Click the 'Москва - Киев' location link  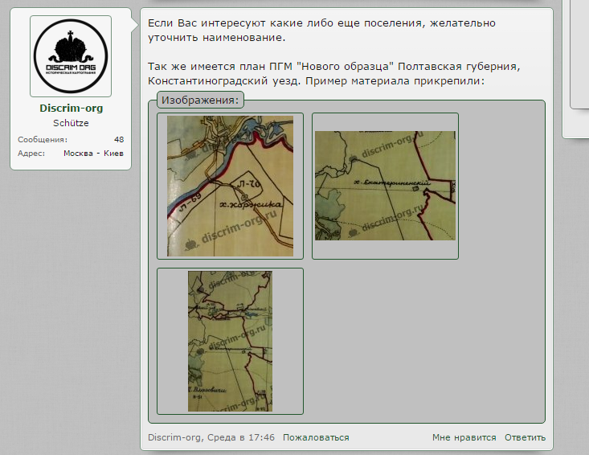(93, 154)
